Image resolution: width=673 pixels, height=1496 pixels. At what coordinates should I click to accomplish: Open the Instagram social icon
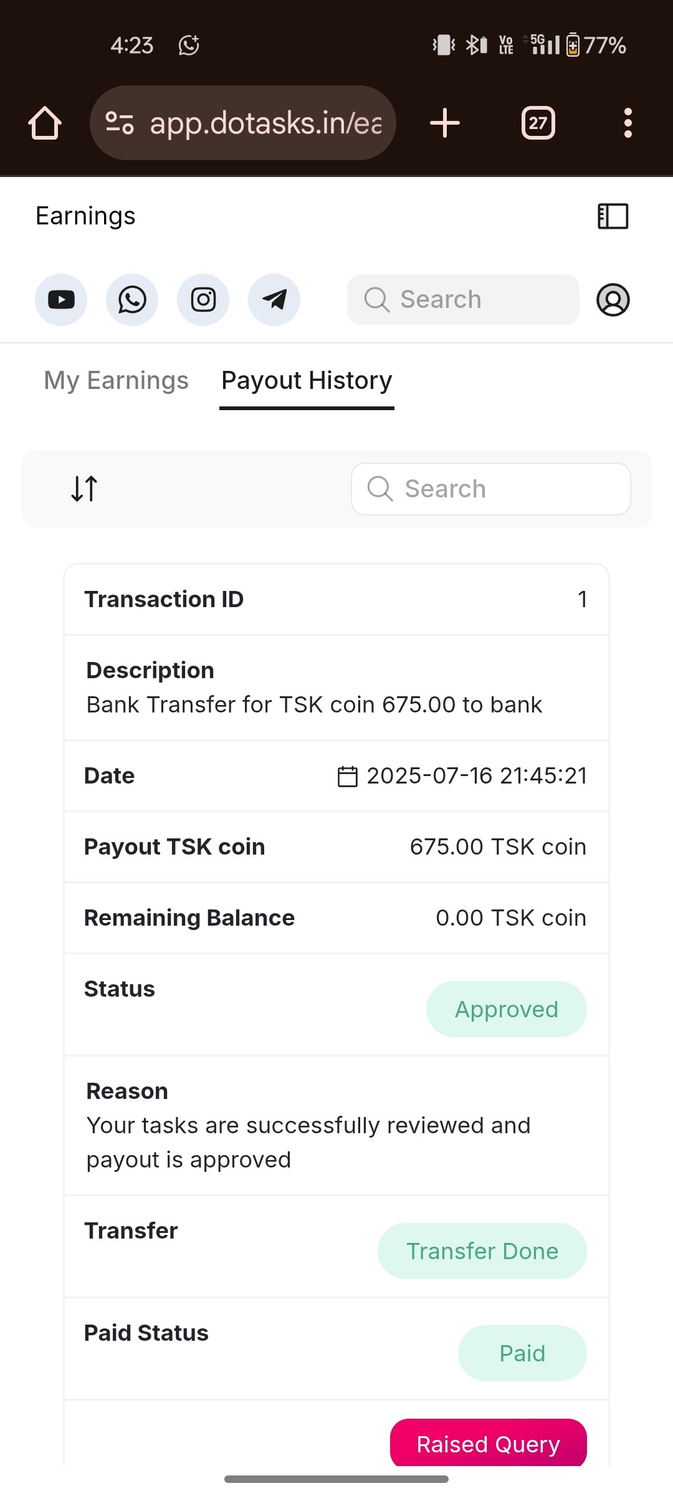tap(203, 300)
